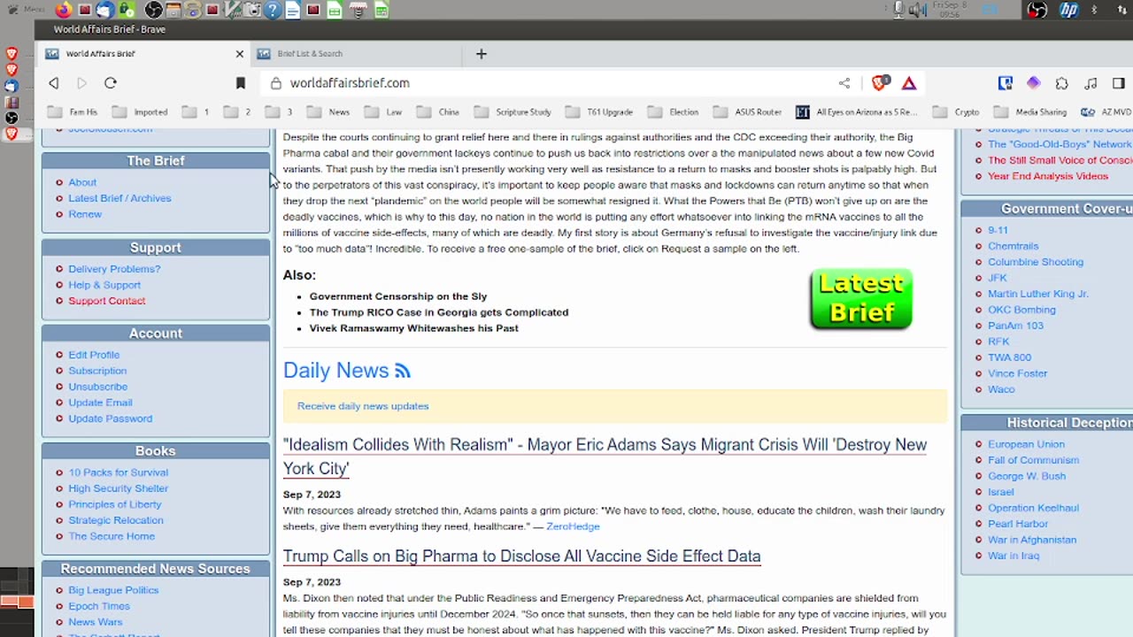Viewport: 1133px width, 637px height.
Task: Open the Election bookmarks folder
Action: (673, 112)
